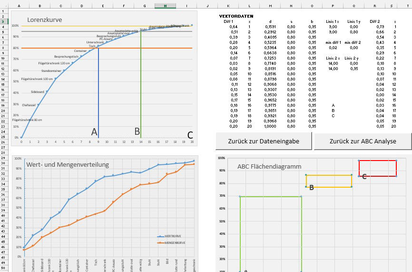This screenshot has width=412, height=272.
Task: Select the WERTKURVE legend entry
Action: [x=172, y=236]
